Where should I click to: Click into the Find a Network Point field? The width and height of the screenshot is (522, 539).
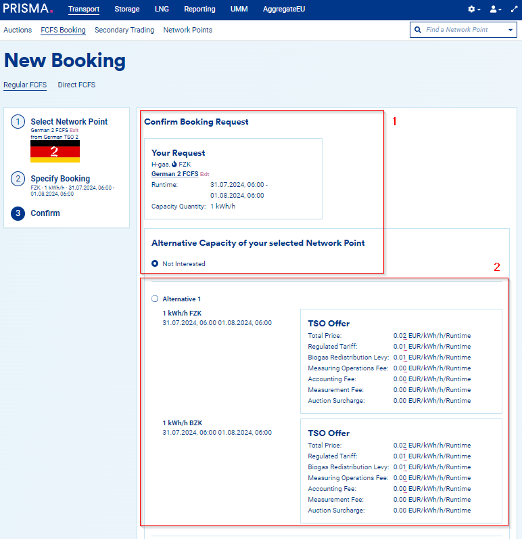pos(464,30)
